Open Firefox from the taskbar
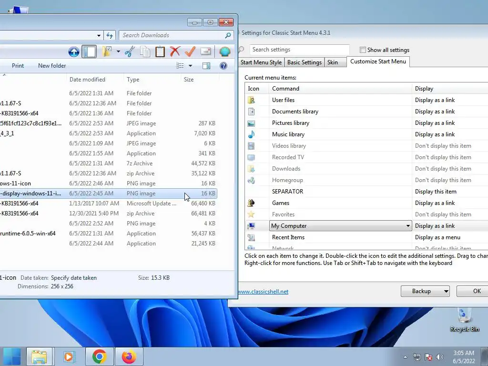488x366 pixels. [x=129, y=356]
